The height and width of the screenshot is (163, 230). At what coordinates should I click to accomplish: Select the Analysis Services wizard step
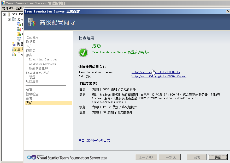(x=42, y=64)
